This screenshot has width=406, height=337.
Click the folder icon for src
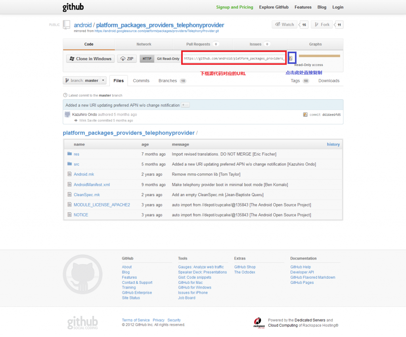[x=69, y=164]
